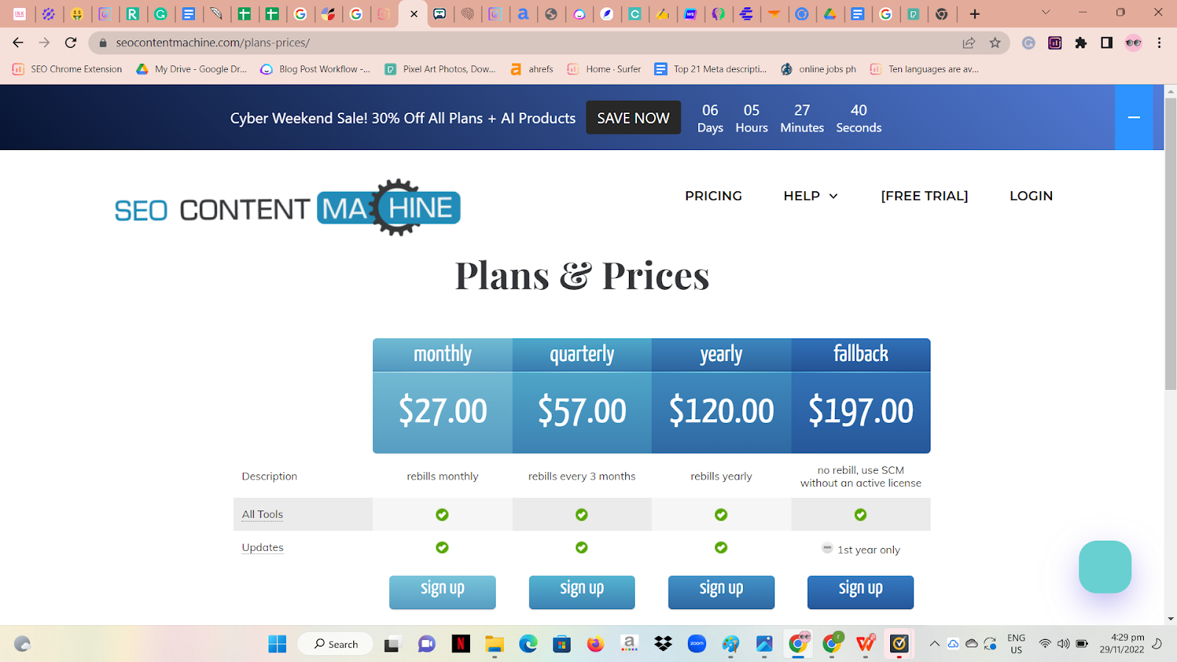Click the Windows taskbar Search box
Image resolution: width=1177 pixels, height=662 pixels.
(x=335, y=644)
